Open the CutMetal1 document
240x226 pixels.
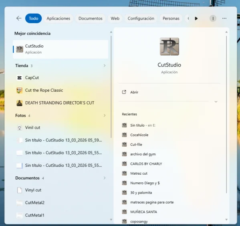61,215
